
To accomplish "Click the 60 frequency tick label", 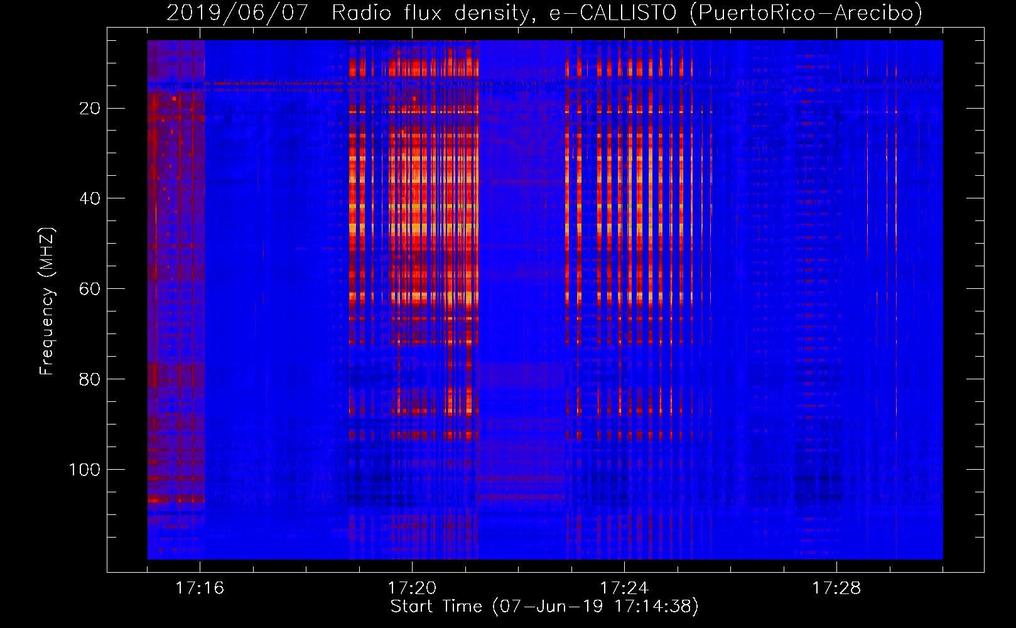I will [x=90, y=290].
